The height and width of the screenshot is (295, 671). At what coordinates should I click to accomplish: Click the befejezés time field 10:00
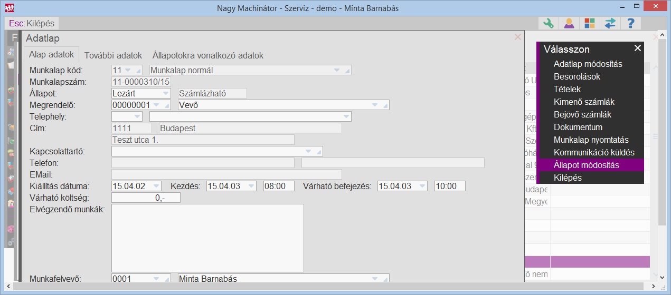[450, 186]
